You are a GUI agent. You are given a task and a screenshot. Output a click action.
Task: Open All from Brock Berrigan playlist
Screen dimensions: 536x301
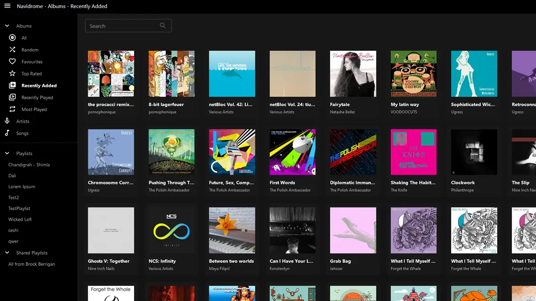pyautogui.click(x=32, y=264)
